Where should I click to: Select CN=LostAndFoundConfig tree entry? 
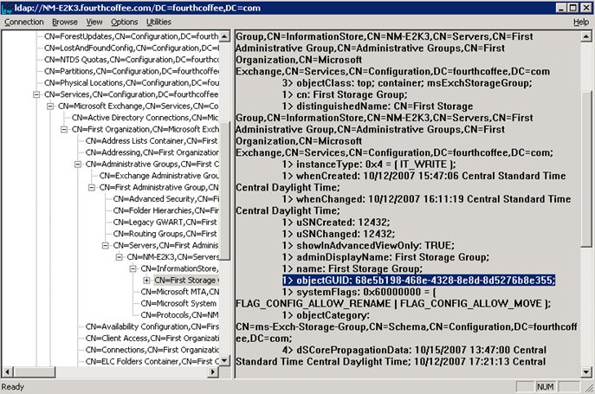[132, 48]
